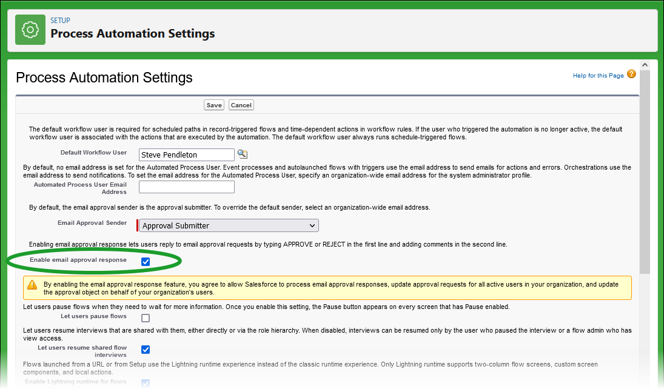Click the Let users pause flows label
Viewport: 664px width, 389px height.
(93, 316)
